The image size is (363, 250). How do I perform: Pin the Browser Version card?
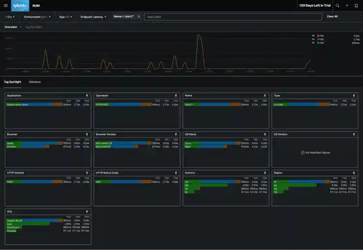tap(176, 134)
